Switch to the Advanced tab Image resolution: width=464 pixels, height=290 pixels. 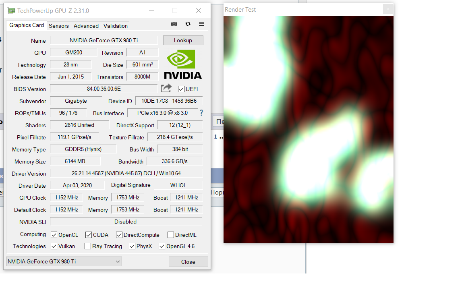[x=86, y=26]
